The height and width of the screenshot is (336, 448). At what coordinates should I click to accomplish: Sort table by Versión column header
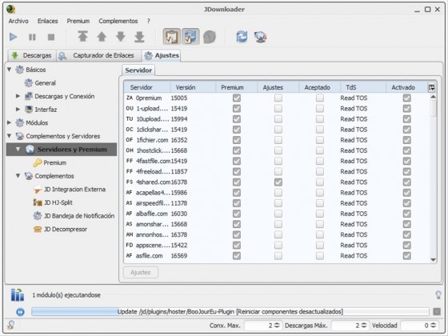(193, 87)
